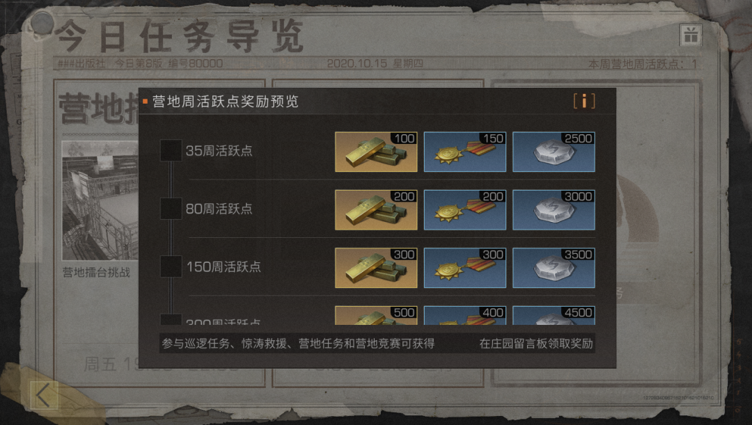
Task: Select the 200 medals reward icon
Action: pos(464,210)
